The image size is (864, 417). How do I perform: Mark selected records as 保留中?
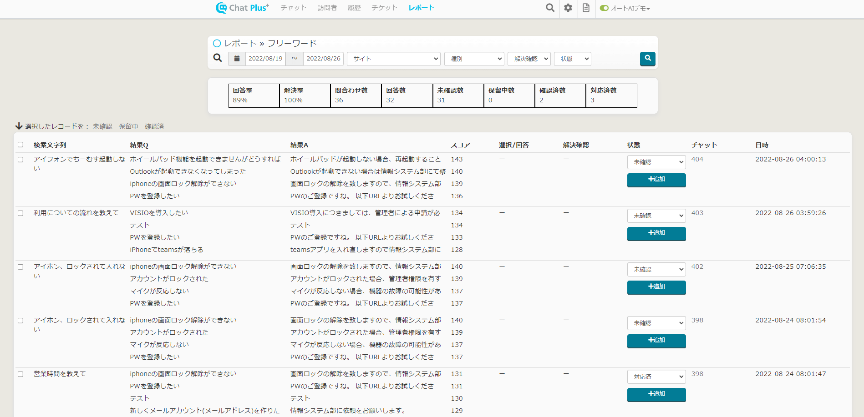[128, 126]
